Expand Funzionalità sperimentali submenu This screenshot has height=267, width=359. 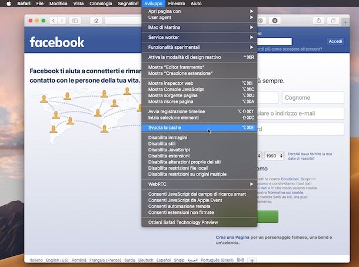(200, 47)
